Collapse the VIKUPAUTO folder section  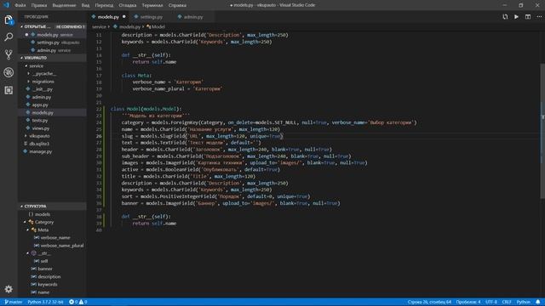coord(52,58)
